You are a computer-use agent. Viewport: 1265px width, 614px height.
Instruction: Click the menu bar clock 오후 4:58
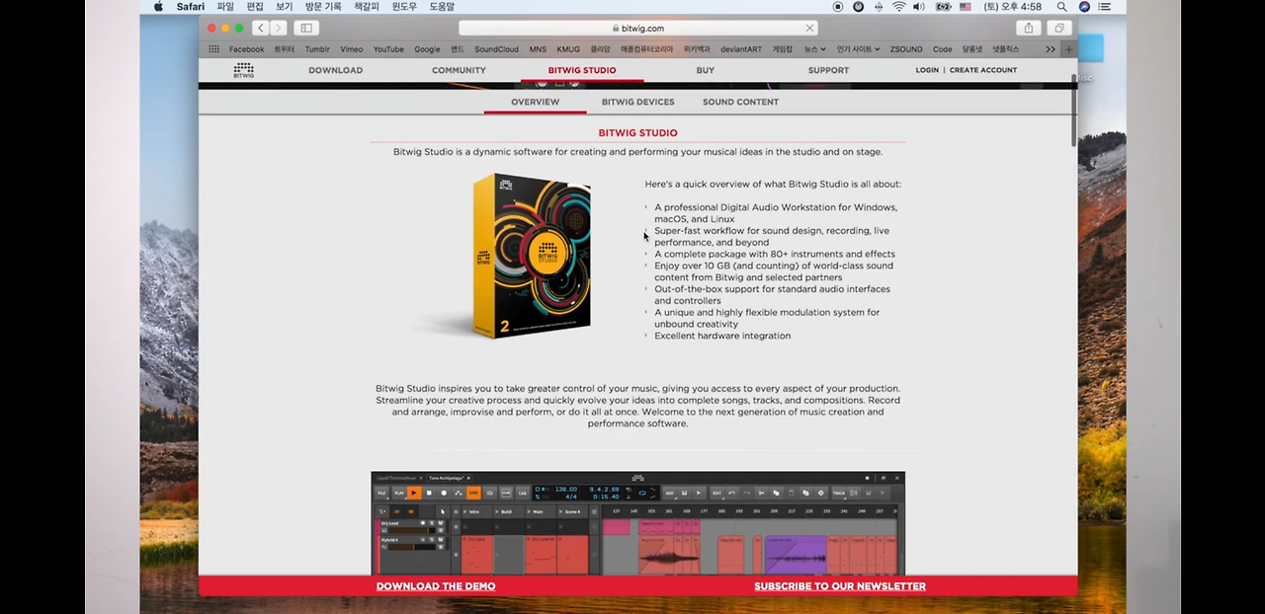tap(1013, 7)
